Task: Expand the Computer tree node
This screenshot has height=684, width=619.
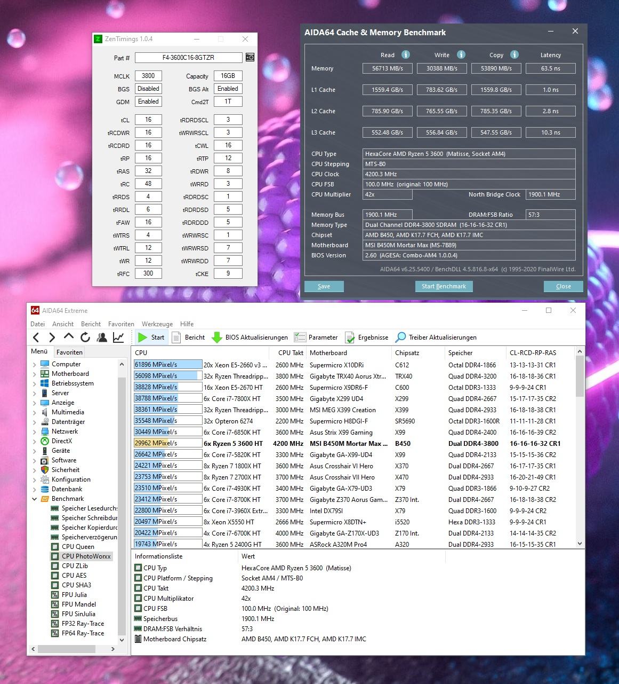Action: [x=35, y=364]
